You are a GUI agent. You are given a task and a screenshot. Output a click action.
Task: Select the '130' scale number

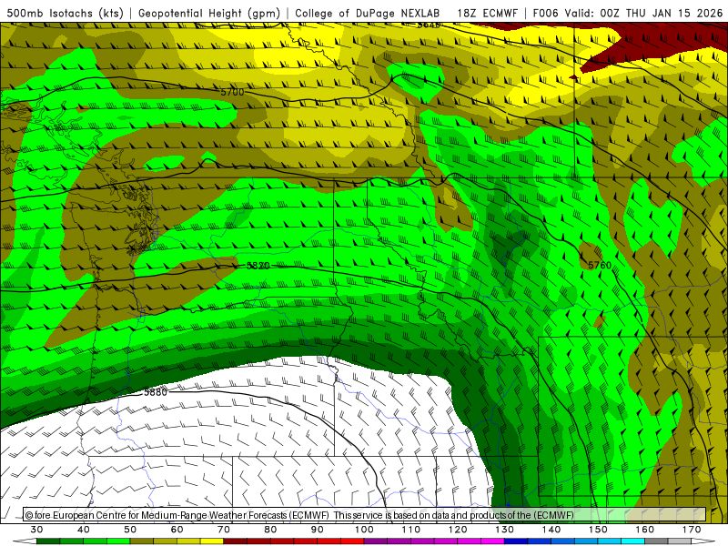pyautogui.click(x=505, y=530)
